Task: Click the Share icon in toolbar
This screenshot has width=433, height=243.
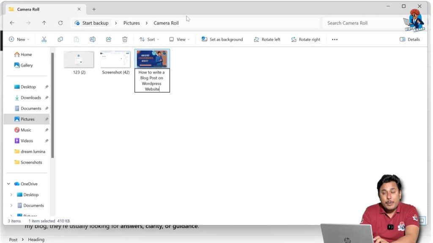Action: point(109,39)
